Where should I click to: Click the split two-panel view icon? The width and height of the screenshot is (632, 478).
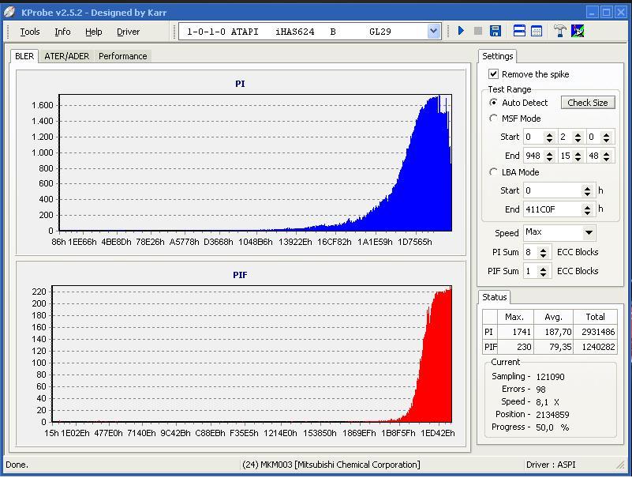pos(519,32)
